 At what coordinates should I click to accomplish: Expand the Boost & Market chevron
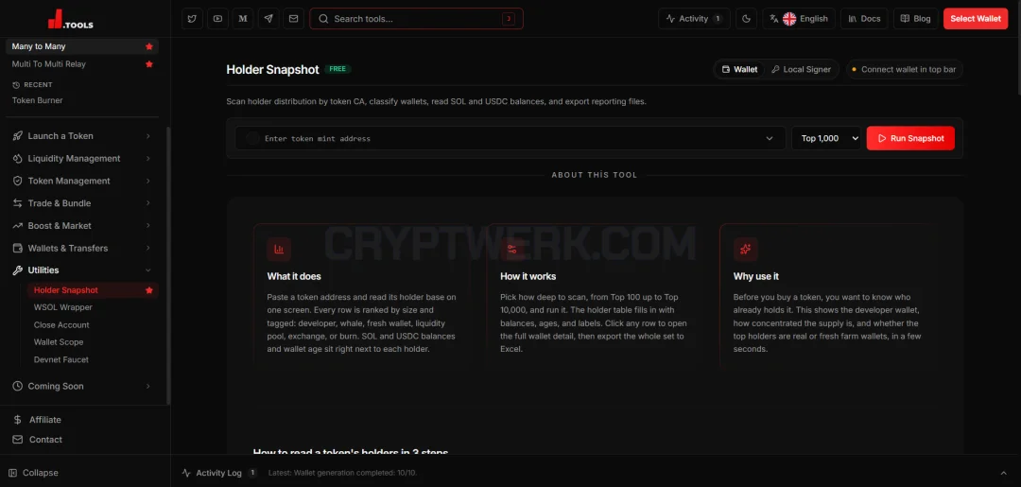coord(148,225)
